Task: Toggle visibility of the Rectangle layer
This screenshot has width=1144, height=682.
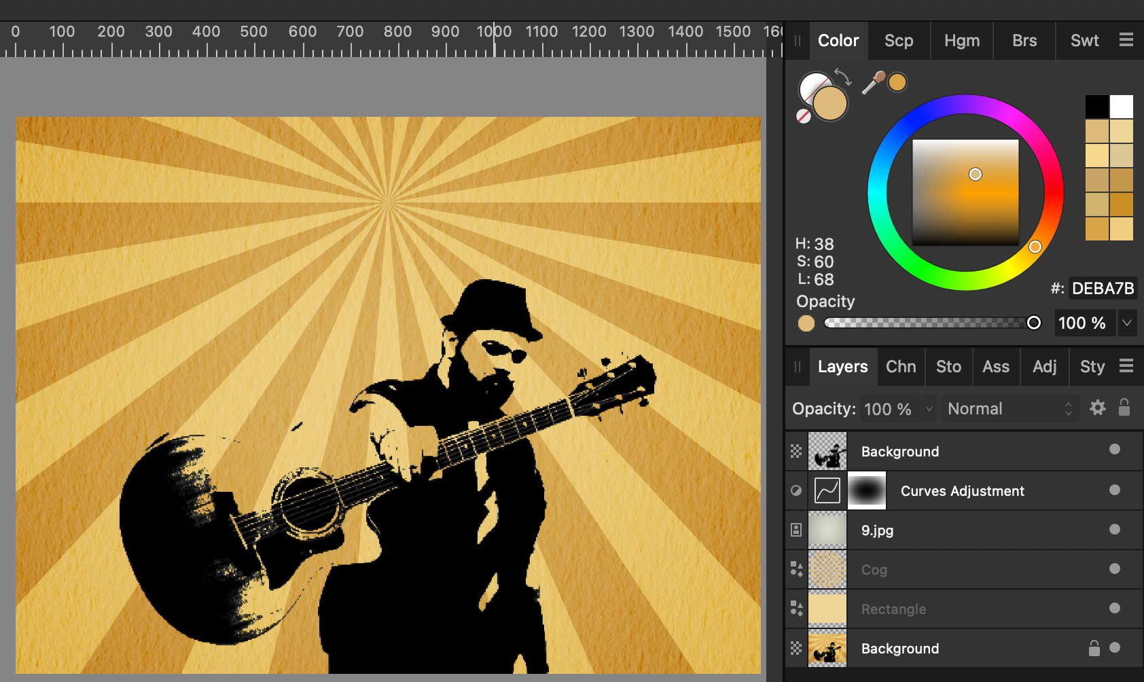Action: coord(1115,608)
